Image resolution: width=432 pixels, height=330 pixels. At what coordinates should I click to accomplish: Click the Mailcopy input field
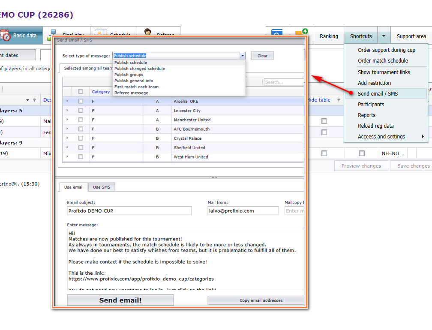[x=294, y=211]
